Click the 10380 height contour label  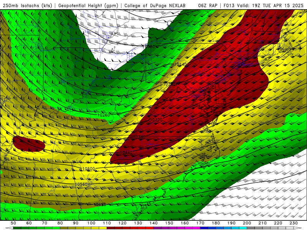tap(139, 137)
